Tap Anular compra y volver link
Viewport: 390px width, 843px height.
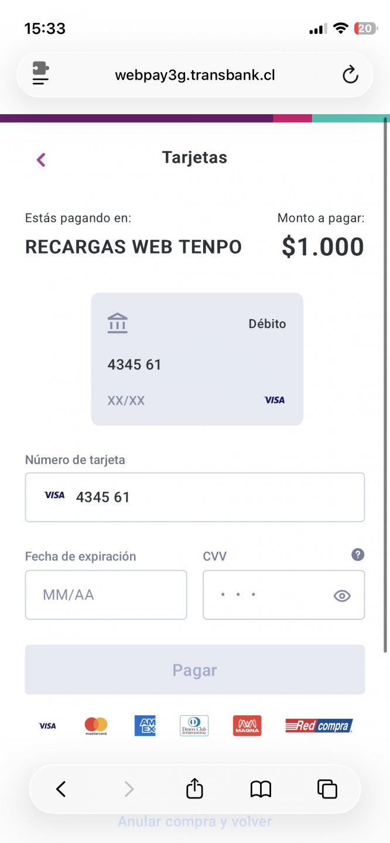(194, 821)
